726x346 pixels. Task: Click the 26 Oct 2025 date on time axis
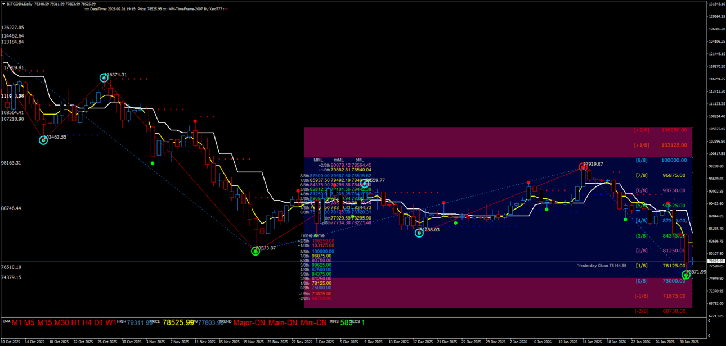[106, 342]
